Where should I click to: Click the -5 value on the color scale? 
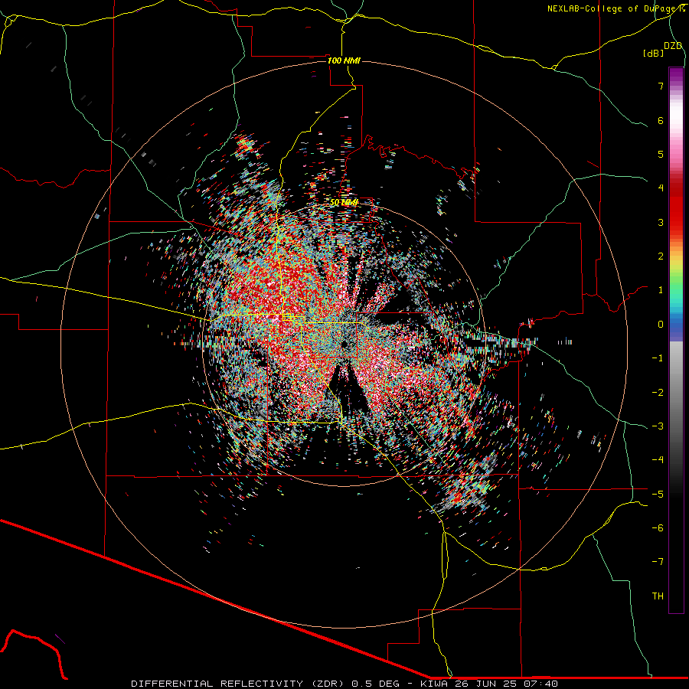click(658, 495)
